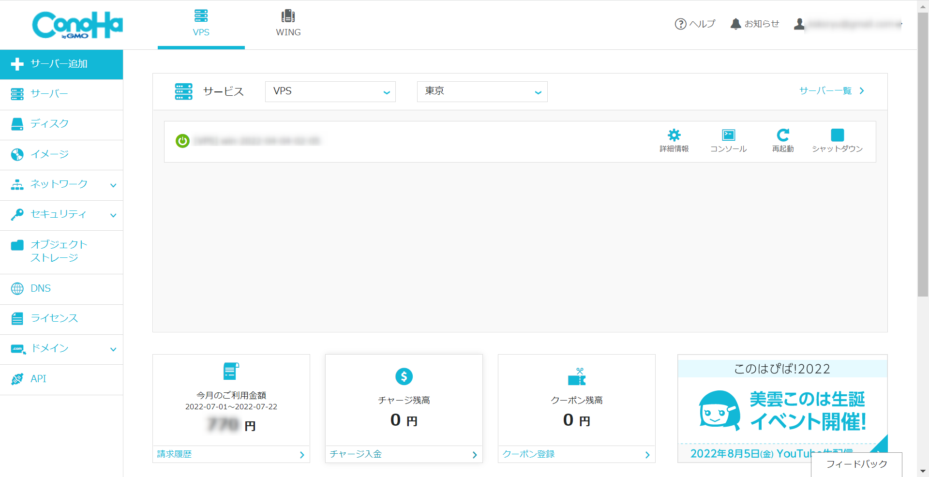Click the サーバー追加 button
The height and width of the screenshot is (477, 929).
[x=61, y=64]
